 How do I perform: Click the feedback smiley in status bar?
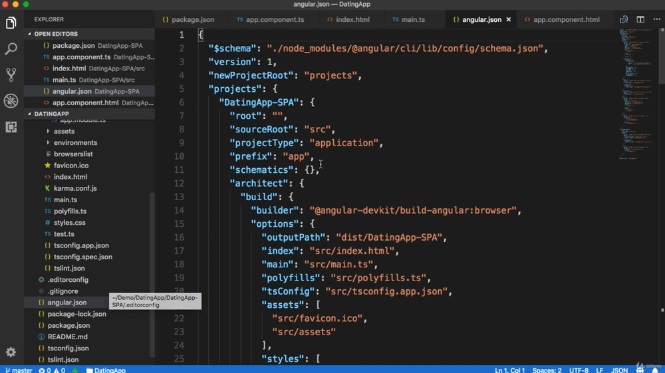(640, 370)
